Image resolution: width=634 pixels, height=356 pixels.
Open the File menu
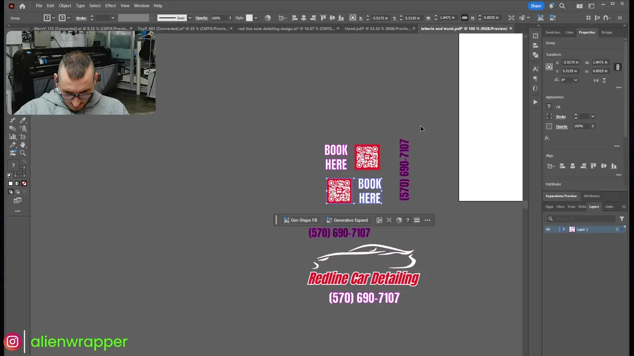click(39, 6)
